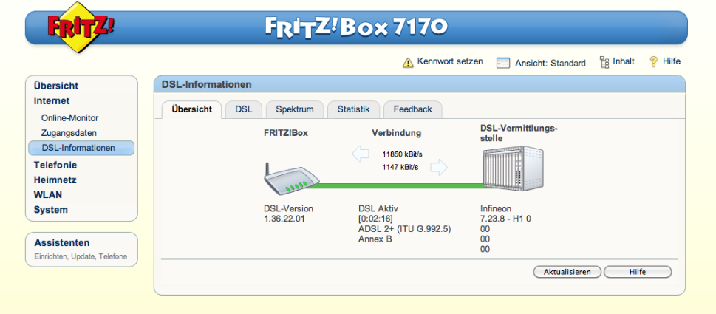Click the DSL Aktiv status text

coord(378,208)
